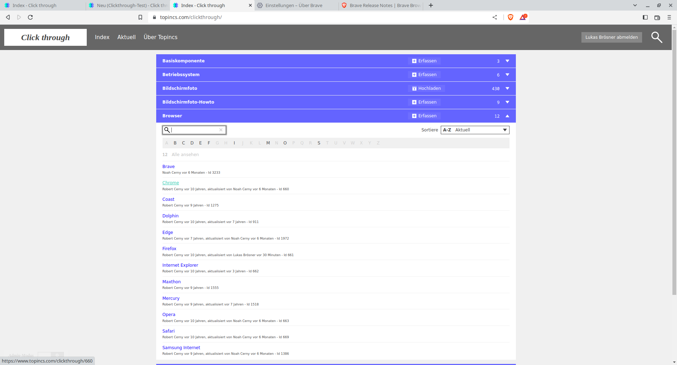
Task: Collapse the Browser section
Action: click(507, 116)
